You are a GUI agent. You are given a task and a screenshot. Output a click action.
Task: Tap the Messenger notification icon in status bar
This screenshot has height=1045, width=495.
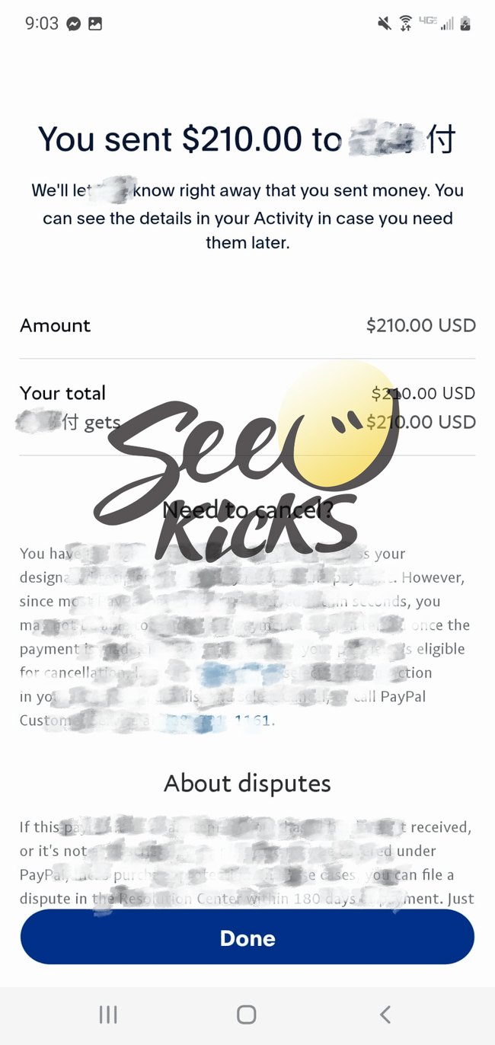[x=74, y=24]
